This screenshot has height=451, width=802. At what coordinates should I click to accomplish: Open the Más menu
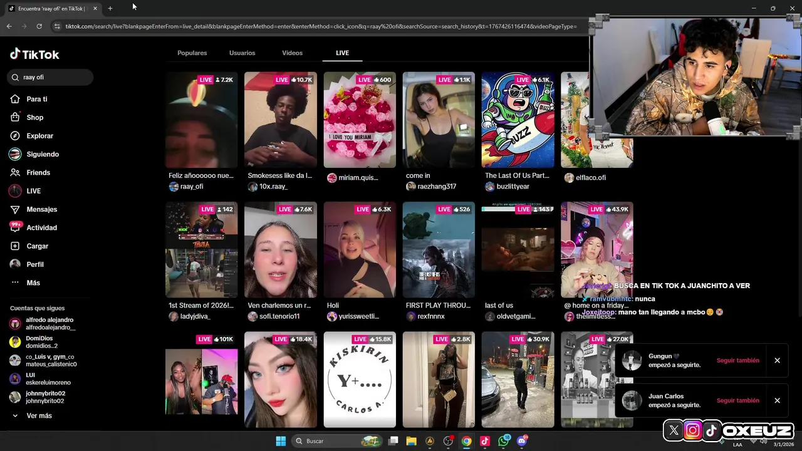[33, 283]
